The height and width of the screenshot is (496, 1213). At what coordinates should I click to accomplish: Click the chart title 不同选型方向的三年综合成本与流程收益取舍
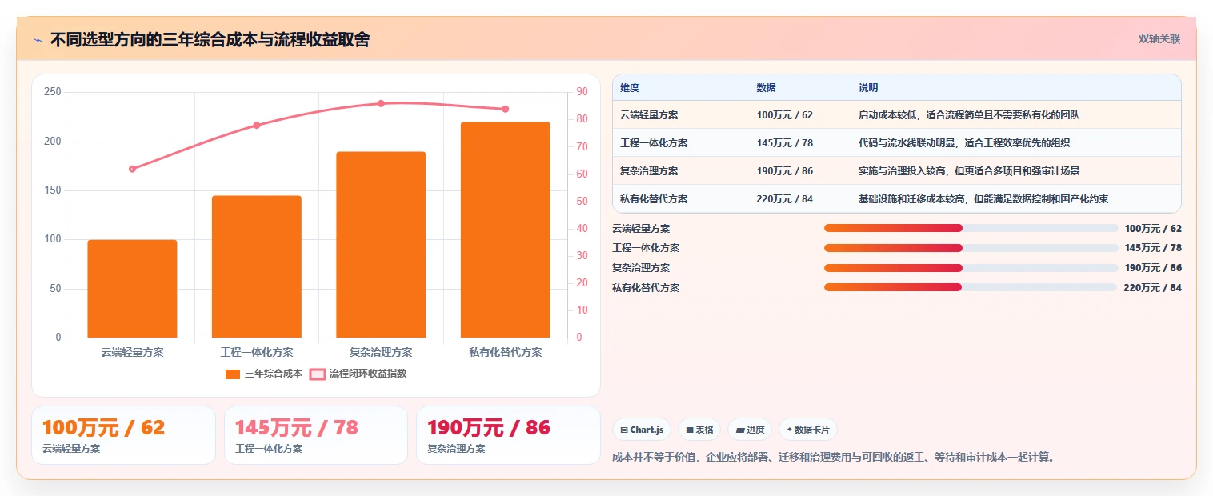(x=210, y=39)
